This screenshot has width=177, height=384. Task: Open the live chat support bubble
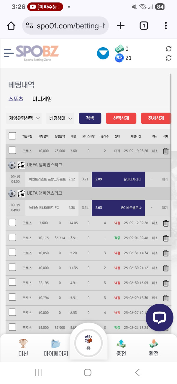tap(159, 318)
